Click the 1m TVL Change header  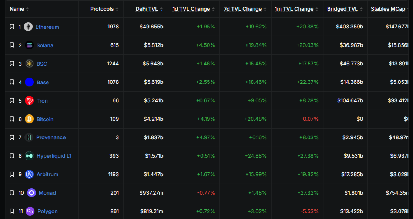point(294,9)
